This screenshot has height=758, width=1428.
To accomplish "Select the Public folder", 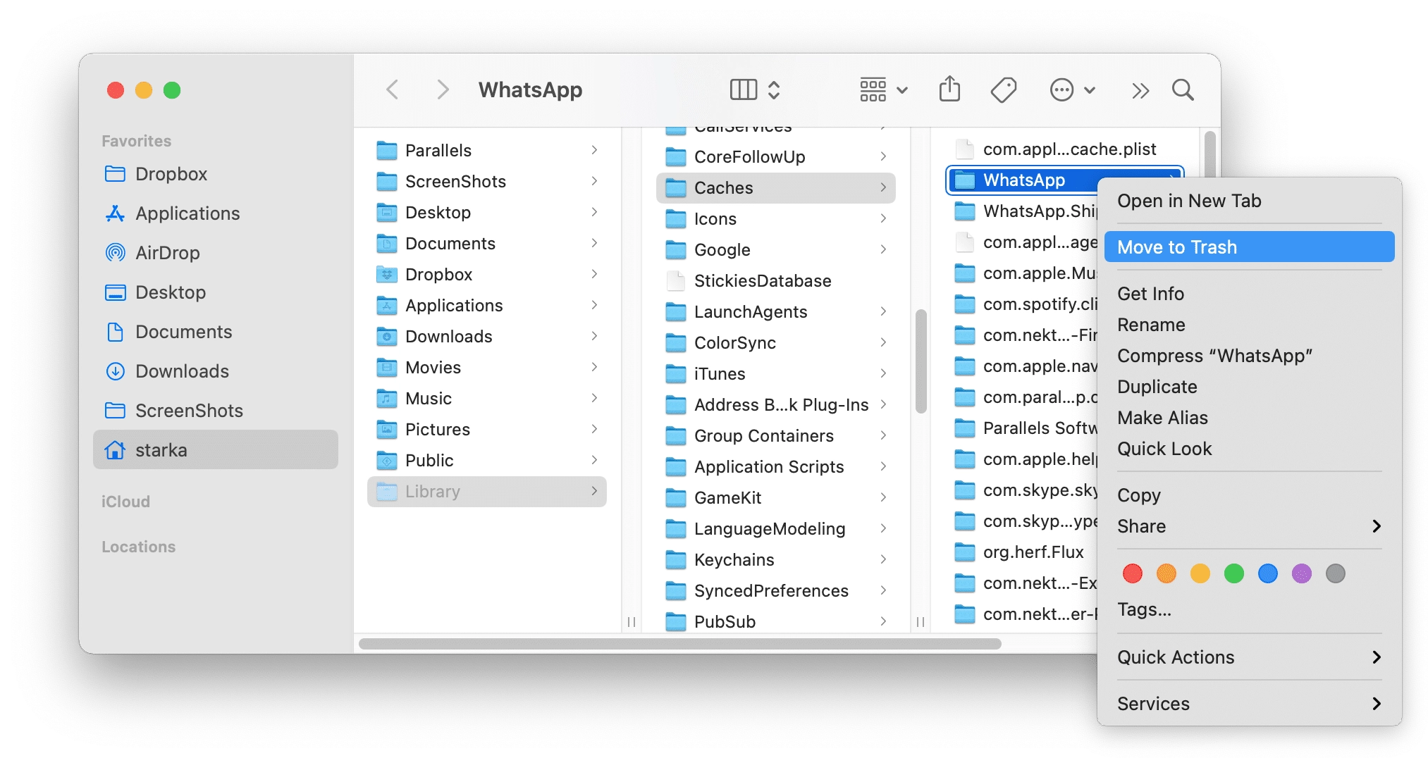I will click(x=487, y=460).
